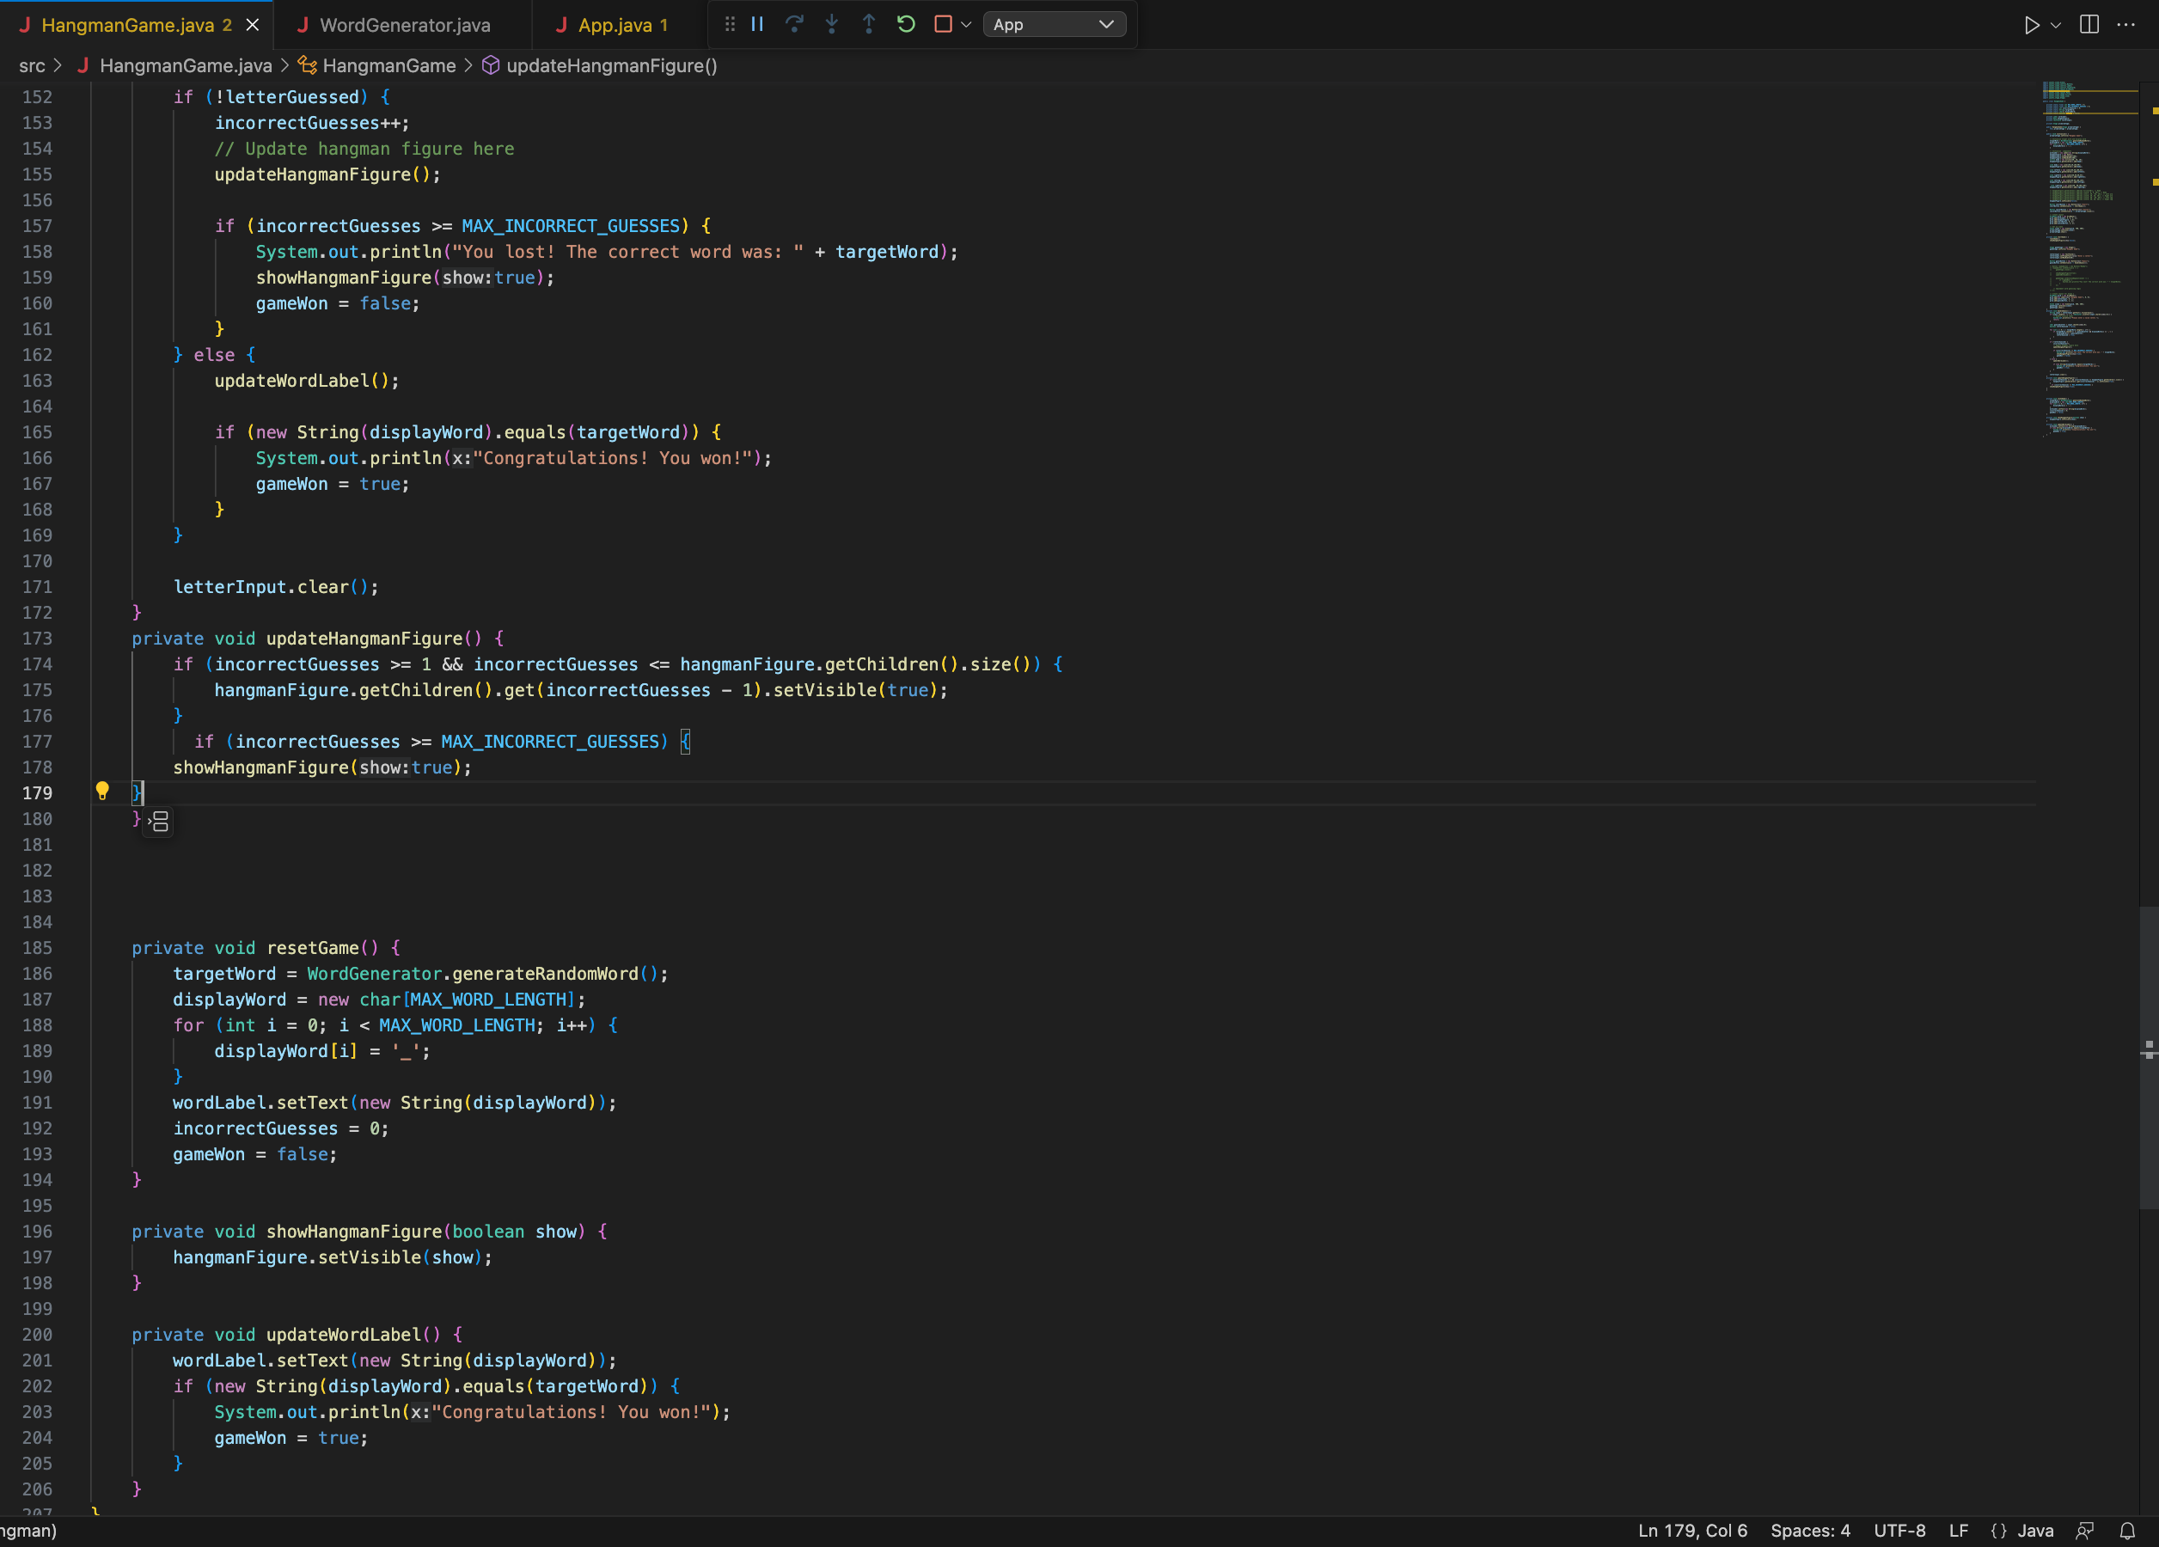Split the editor to the right
This screenshot has height=1547, width=2159.
[2089, 25]
